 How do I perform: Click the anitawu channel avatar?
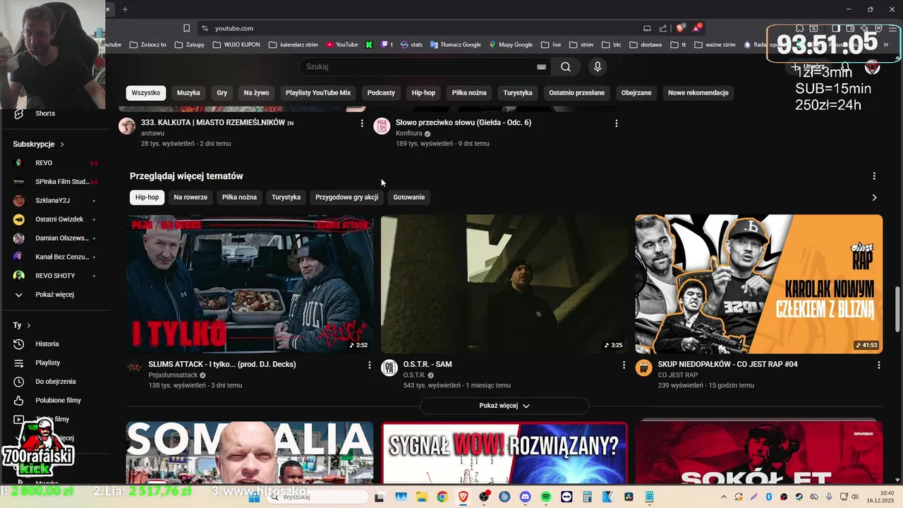[x=127, y=126]
